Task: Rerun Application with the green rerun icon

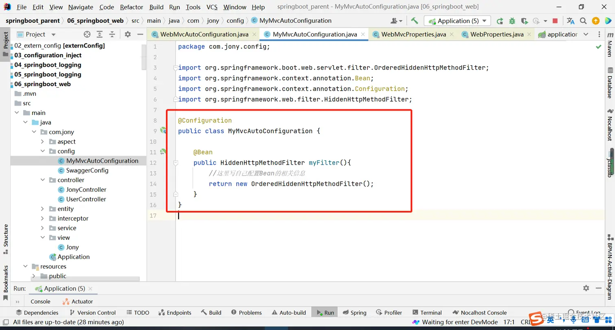Action: pyautogui.click(x=500, y=21)
